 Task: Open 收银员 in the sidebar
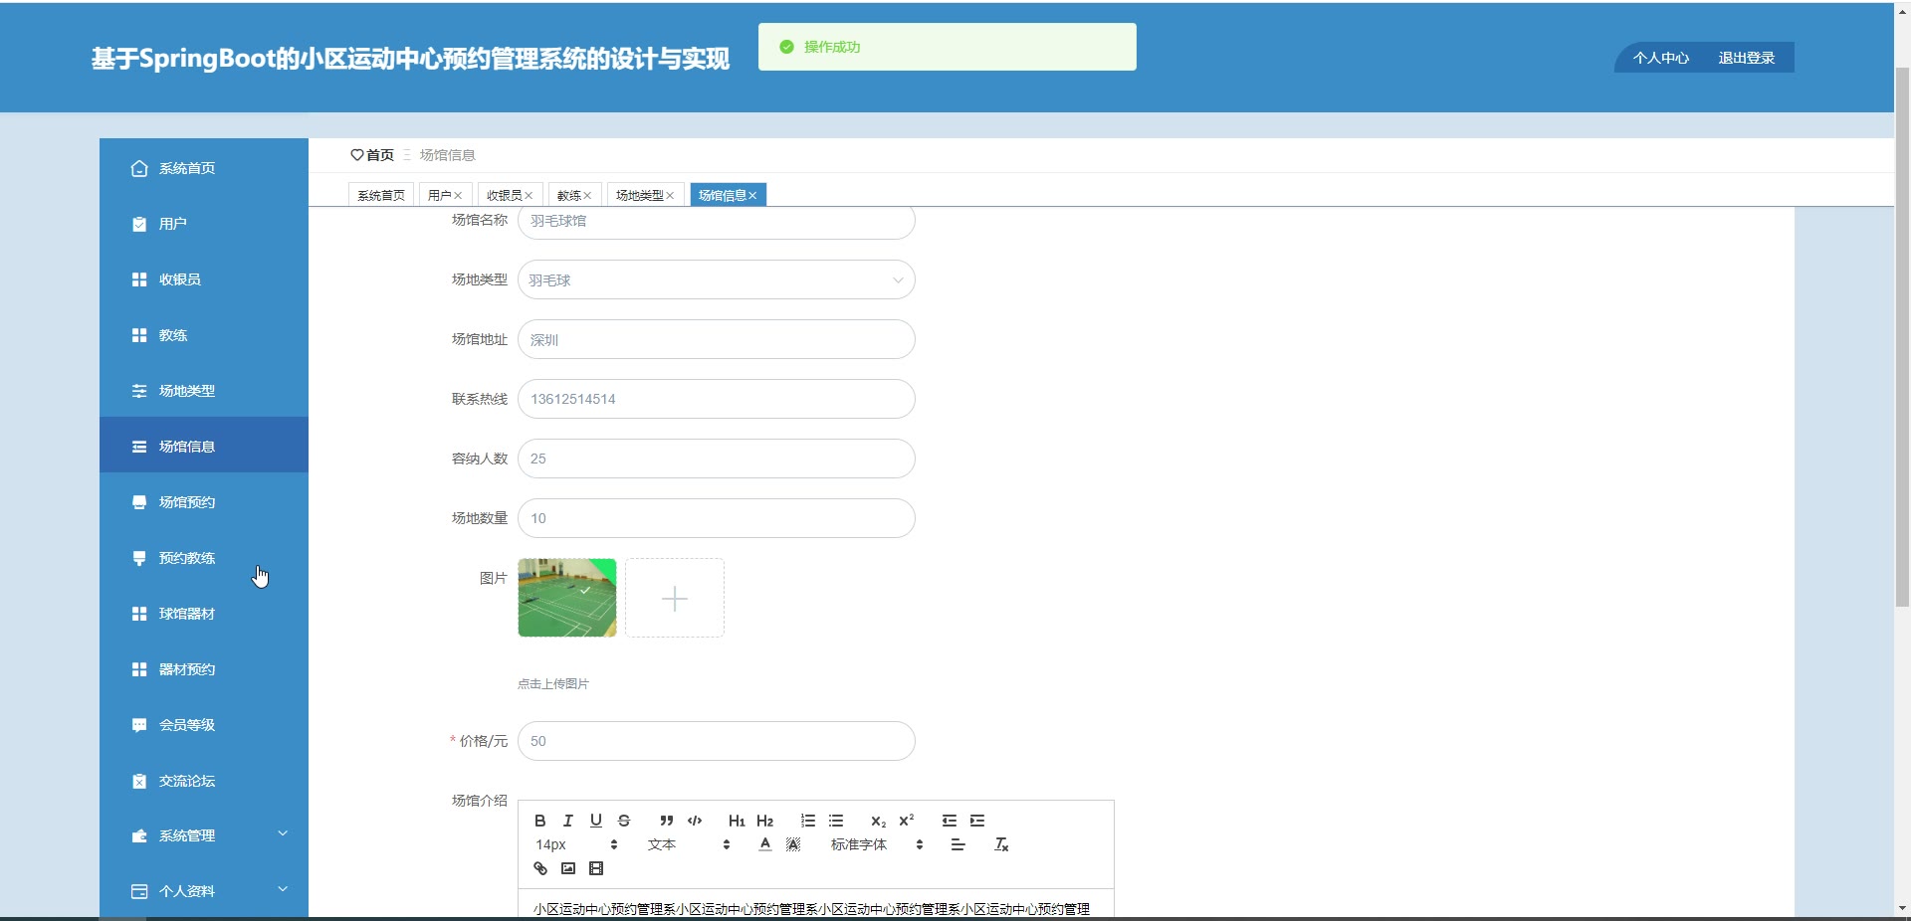click(x=204, y=279)
